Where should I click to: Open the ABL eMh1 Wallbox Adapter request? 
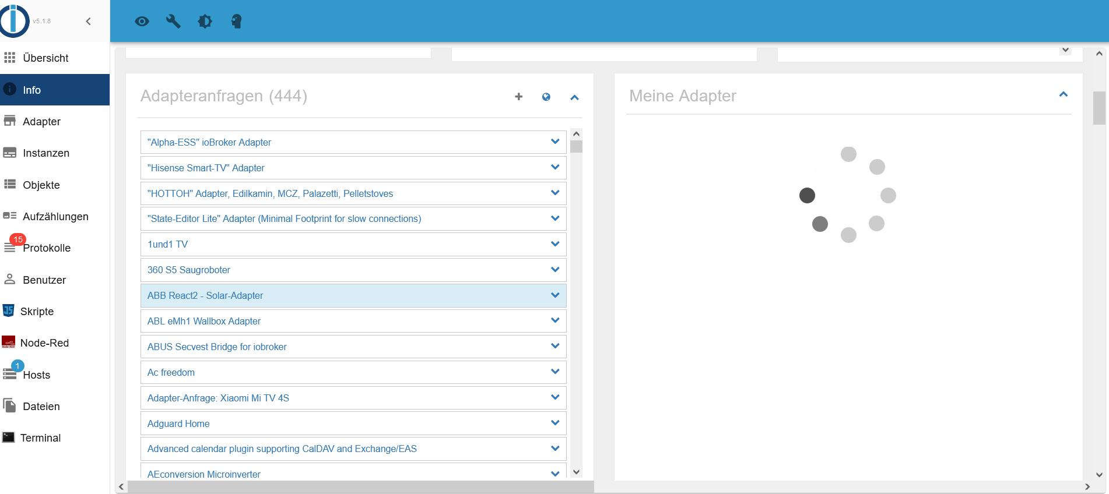[x=353, y=321]
